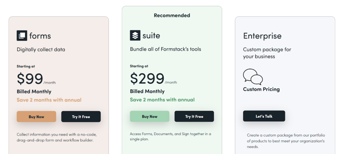
Task: Click the $299 per month price
Action: 154,79
